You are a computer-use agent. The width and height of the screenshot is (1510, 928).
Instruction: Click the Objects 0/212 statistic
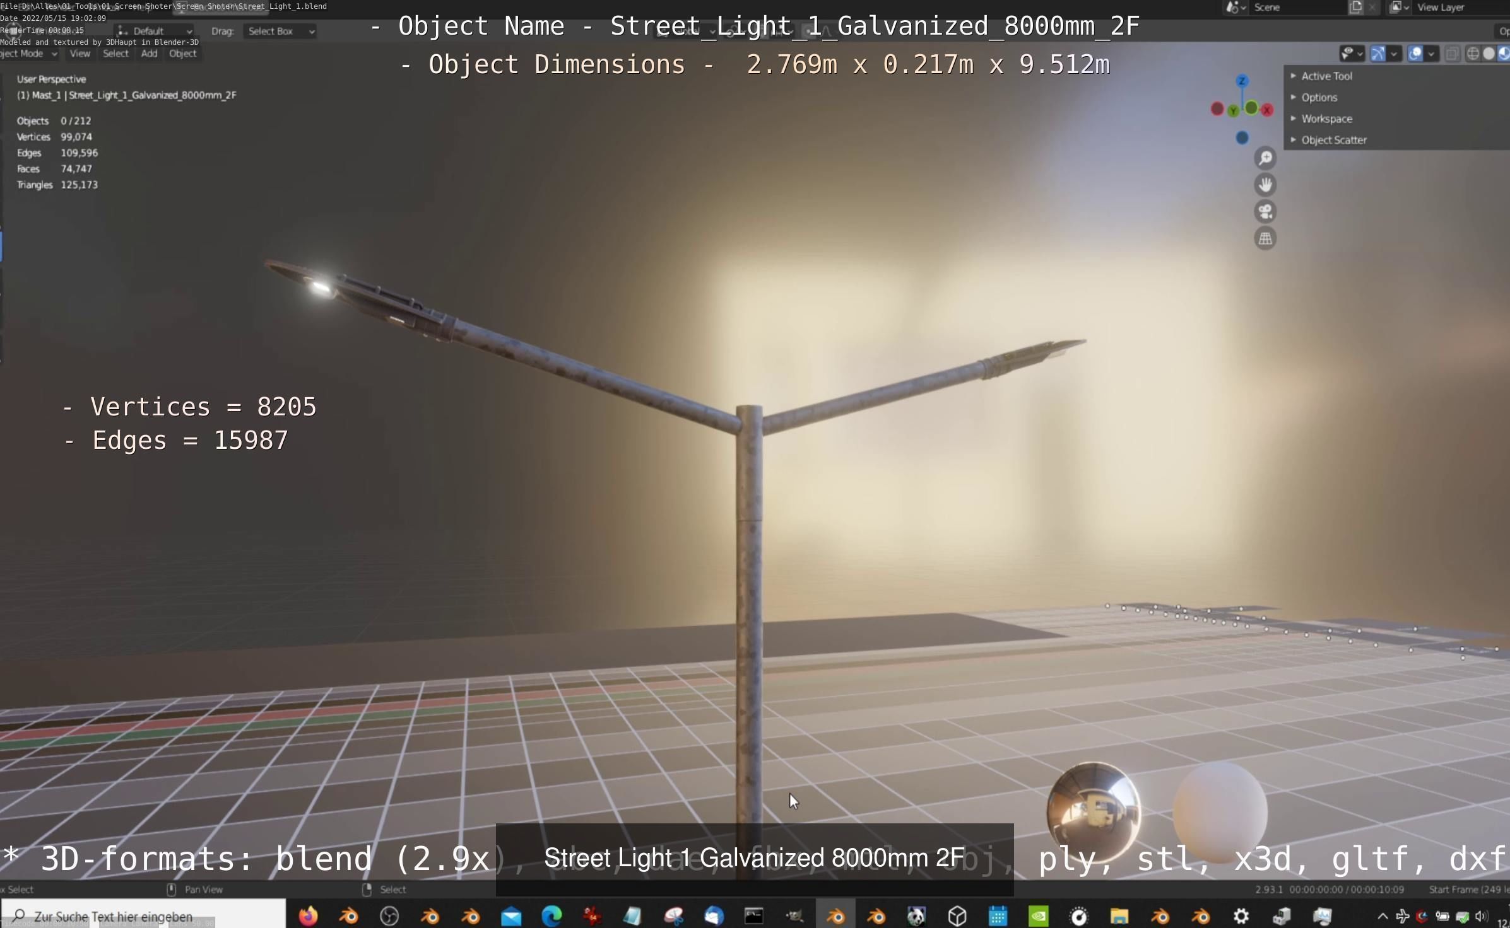point(54,121)
